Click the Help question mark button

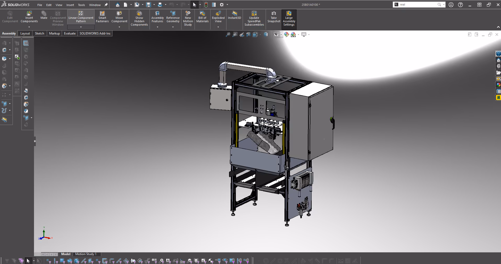pos(460,5)
